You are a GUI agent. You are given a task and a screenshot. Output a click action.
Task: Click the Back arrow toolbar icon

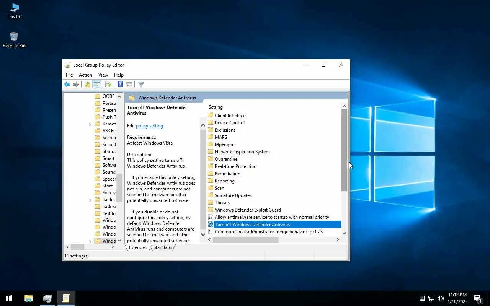67,85
